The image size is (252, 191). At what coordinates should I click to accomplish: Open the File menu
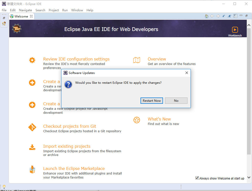4,10
